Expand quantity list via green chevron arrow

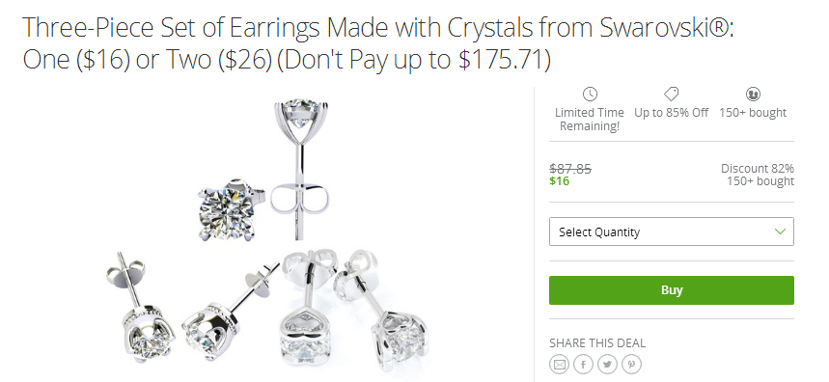(x=780, y=232)
